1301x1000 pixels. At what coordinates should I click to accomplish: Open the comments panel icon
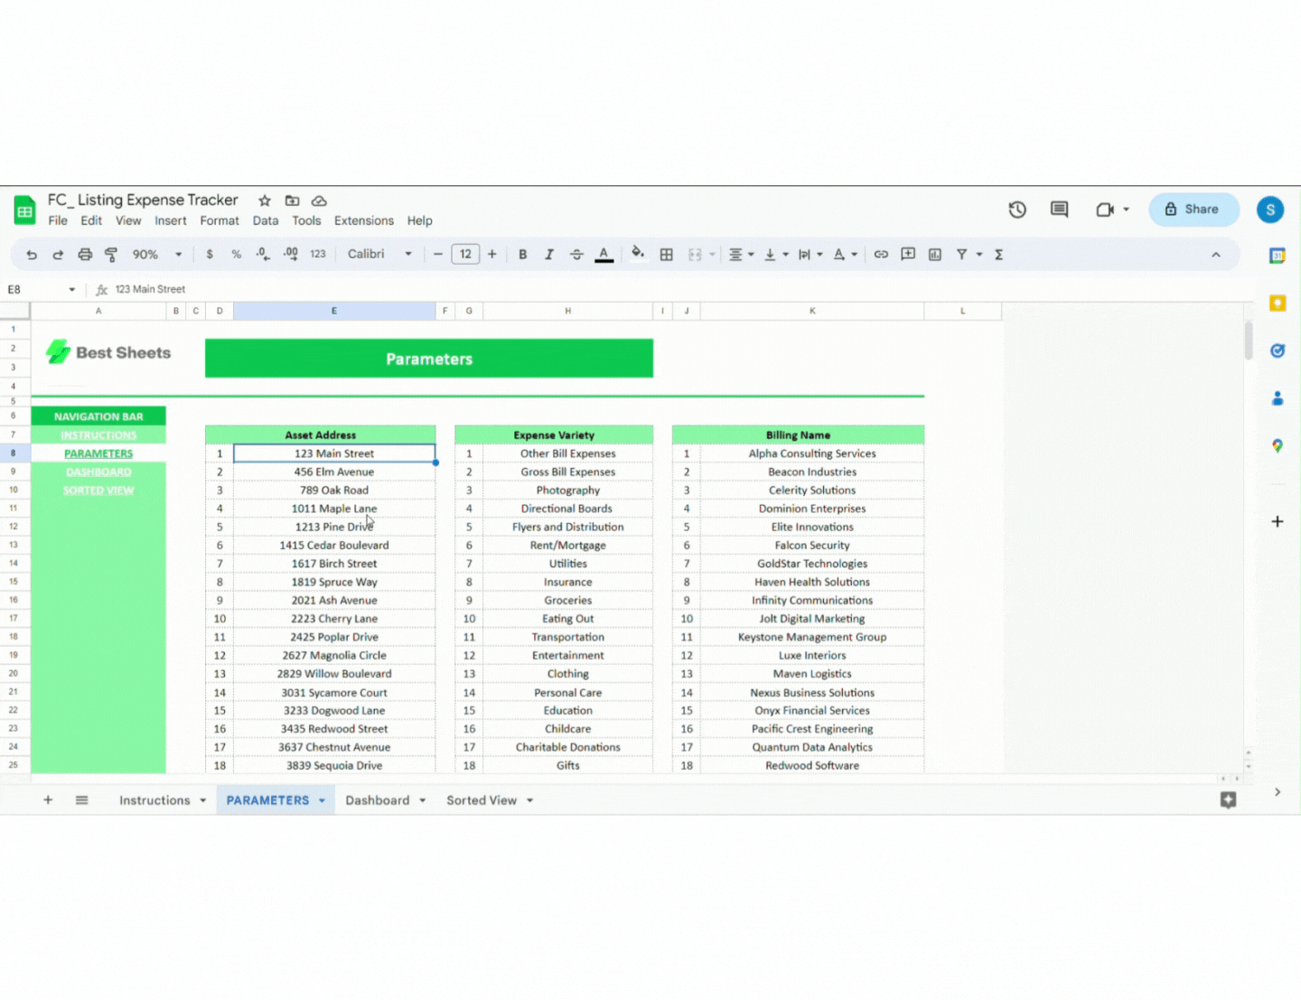point(1060,210)
